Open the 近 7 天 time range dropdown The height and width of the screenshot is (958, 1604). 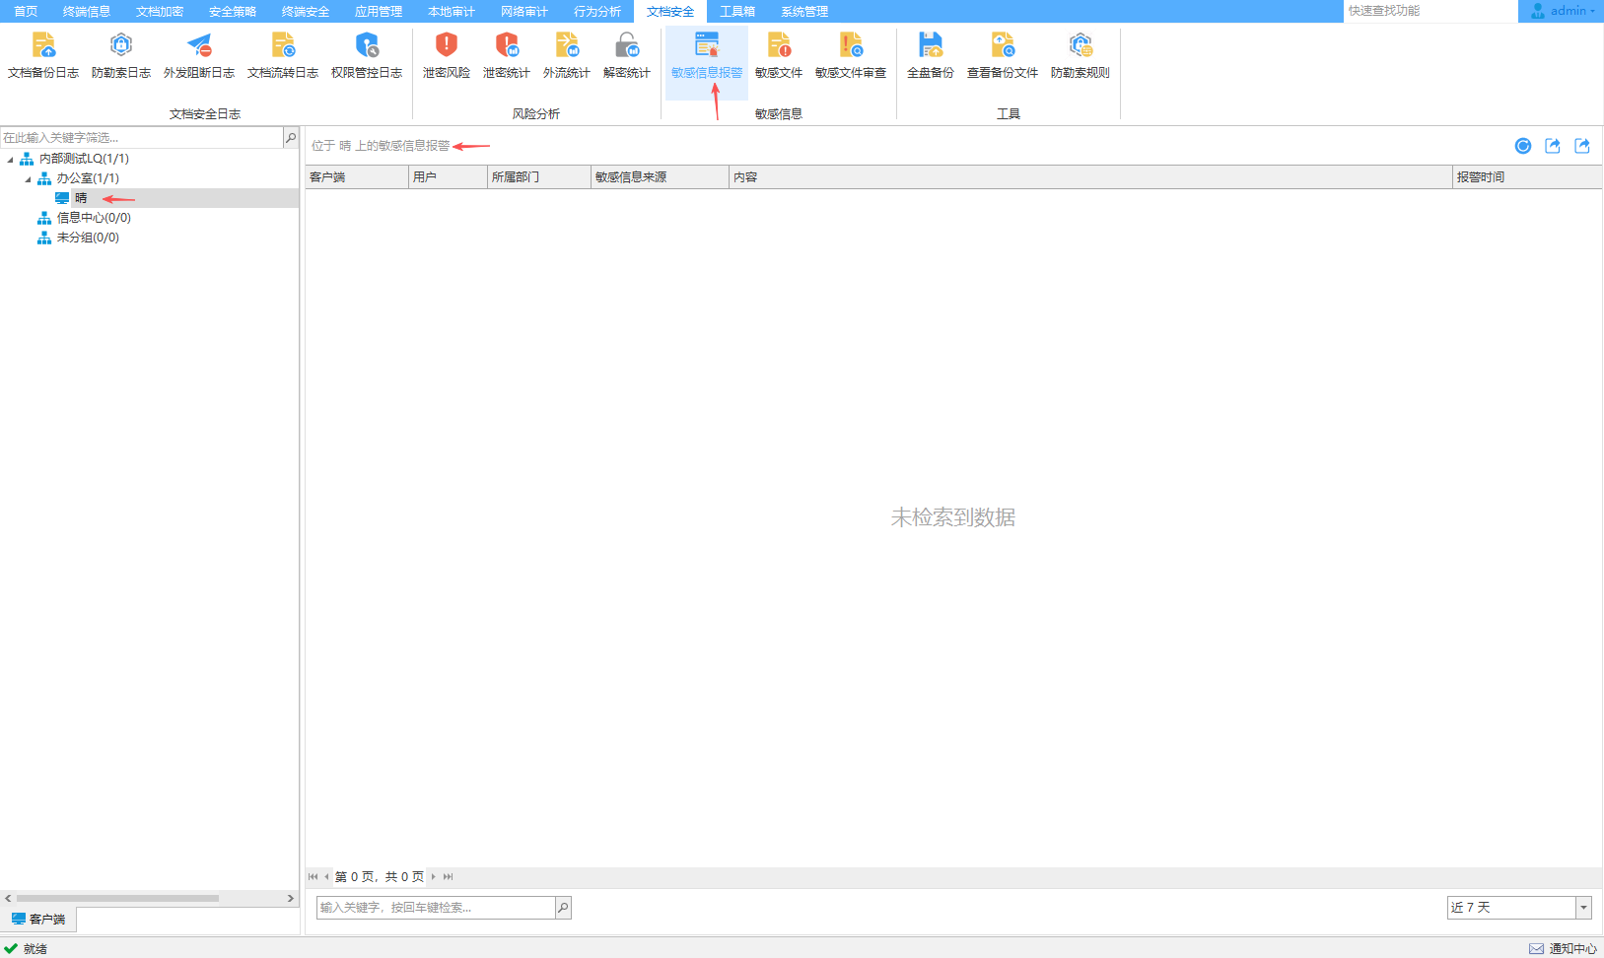pos(1583,908)
